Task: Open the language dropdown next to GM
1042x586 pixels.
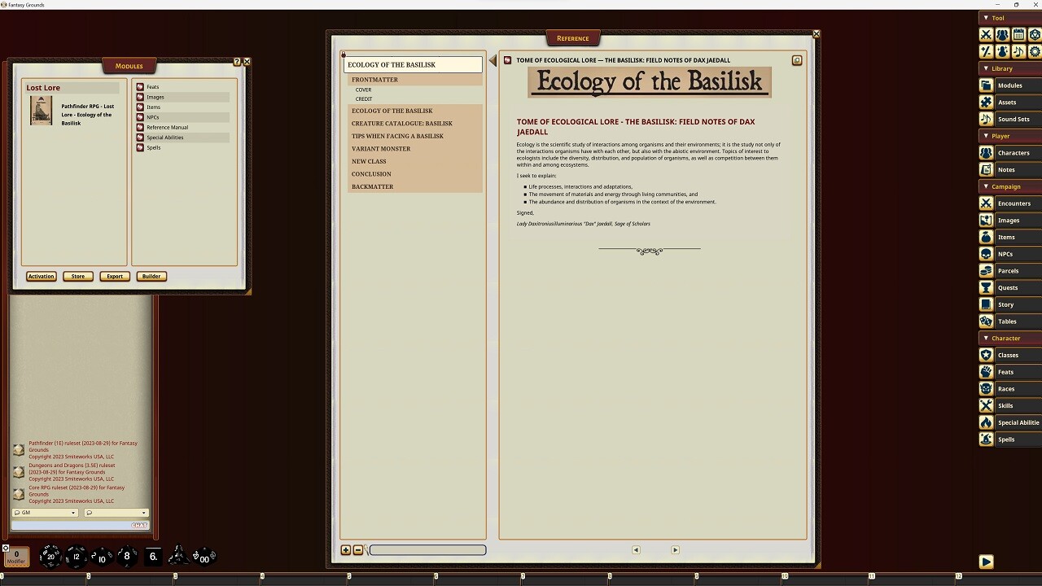Action: pos(114,513)
